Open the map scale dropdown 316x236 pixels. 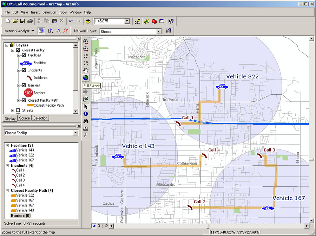[127, 21]
